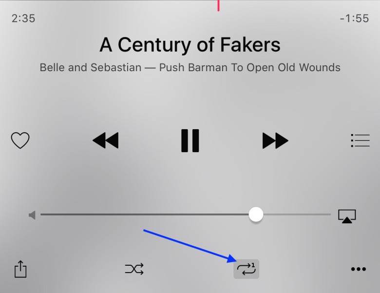Tap the low-volume speaker icon
This screenshot has height=293, width=380.
click(32, 215)
